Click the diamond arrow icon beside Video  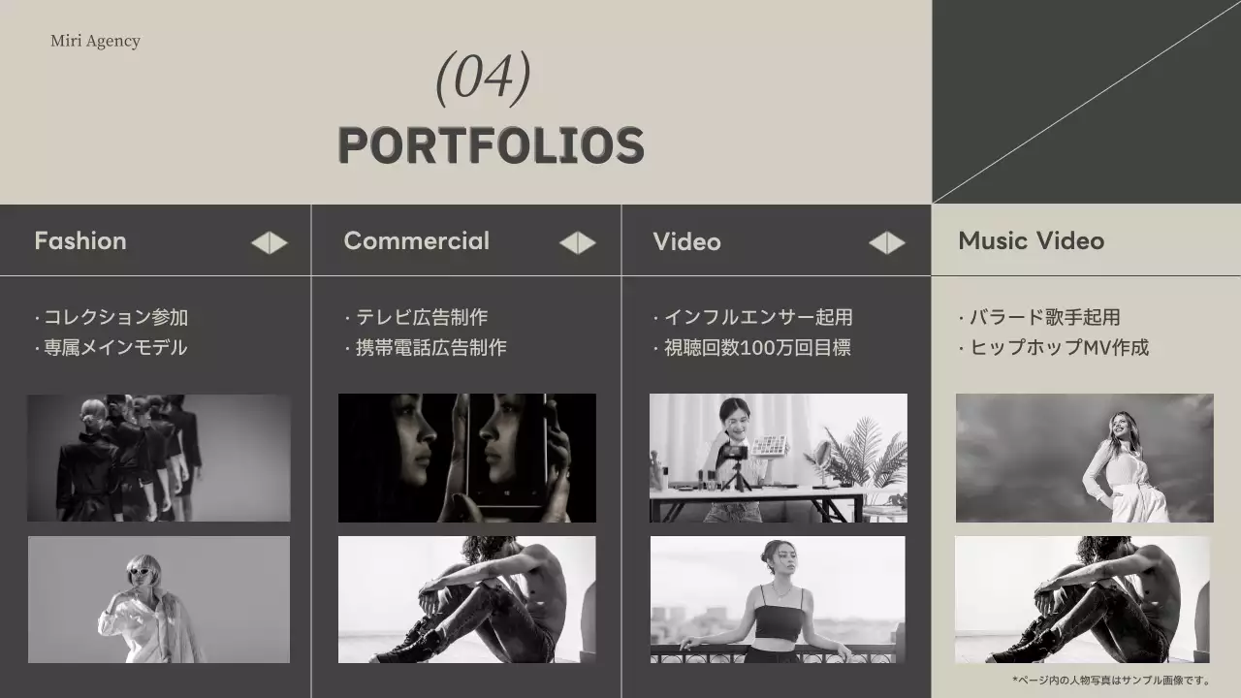(887, 242)
